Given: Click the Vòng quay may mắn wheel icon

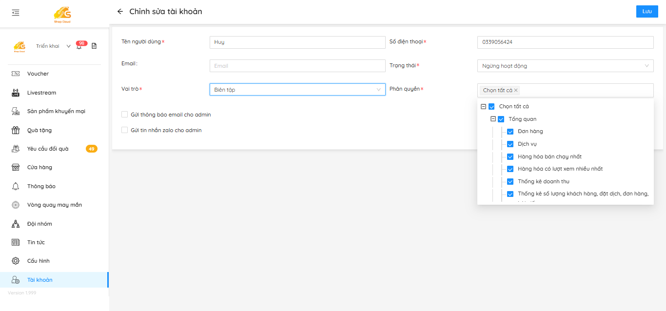Looking at the screenshot, I should tap(16, 205).
